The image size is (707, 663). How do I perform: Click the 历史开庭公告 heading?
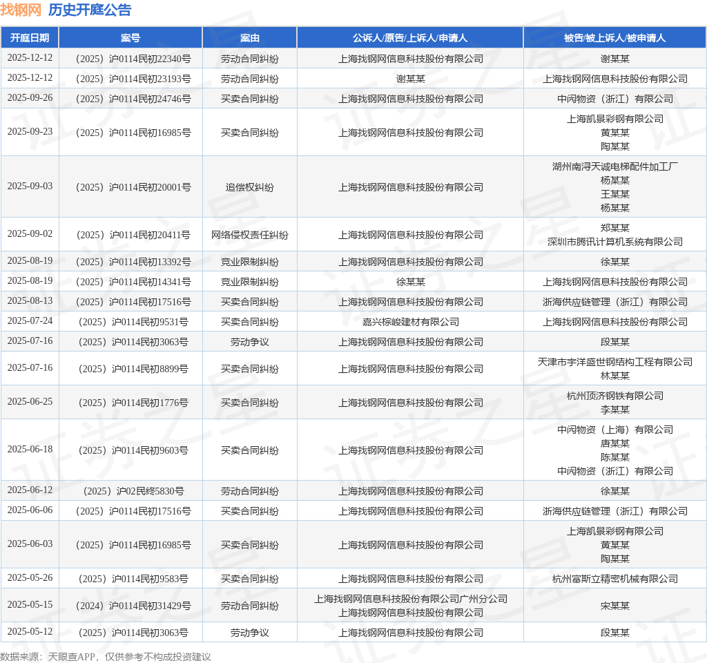[x=90, y=10]
